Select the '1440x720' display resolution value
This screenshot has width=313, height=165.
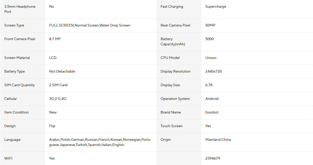coord(213,71)
